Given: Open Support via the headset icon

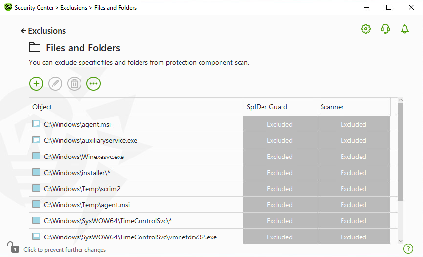Looking at the screenshot, I should 385,29.
